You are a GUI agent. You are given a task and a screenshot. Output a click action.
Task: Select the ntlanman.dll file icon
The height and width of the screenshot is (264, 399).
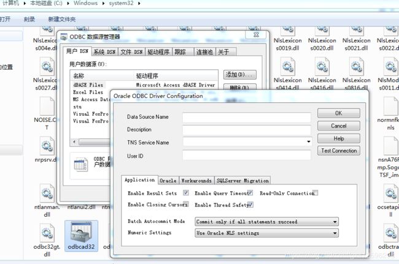click(x=47, y=194)
